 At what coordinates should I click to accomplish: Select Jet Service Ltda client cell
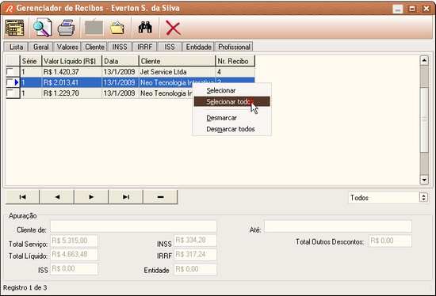pyautogui.click(x=177, y=72)
